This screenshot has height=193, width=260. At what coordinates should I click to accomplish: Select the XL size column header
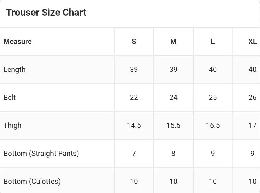(252, 42)
